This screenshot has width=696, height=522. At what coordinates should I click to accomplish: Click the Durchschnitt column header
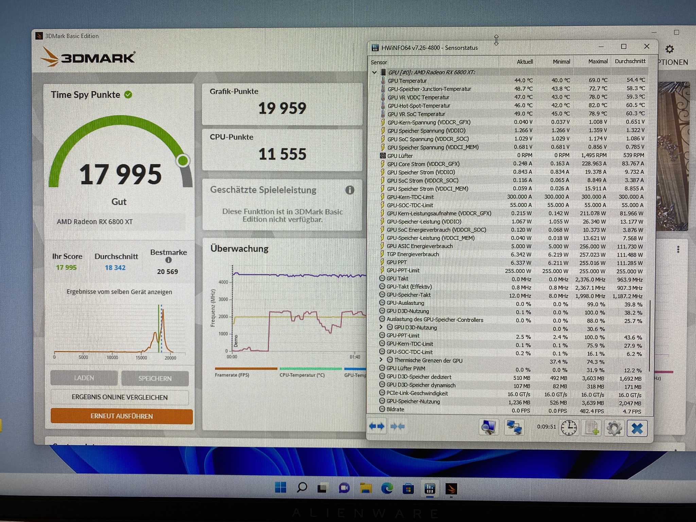click(x=630, y=61)
